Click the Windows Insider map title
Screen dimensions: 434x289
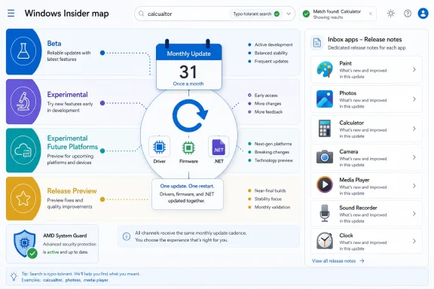click(x=67, y=14)
